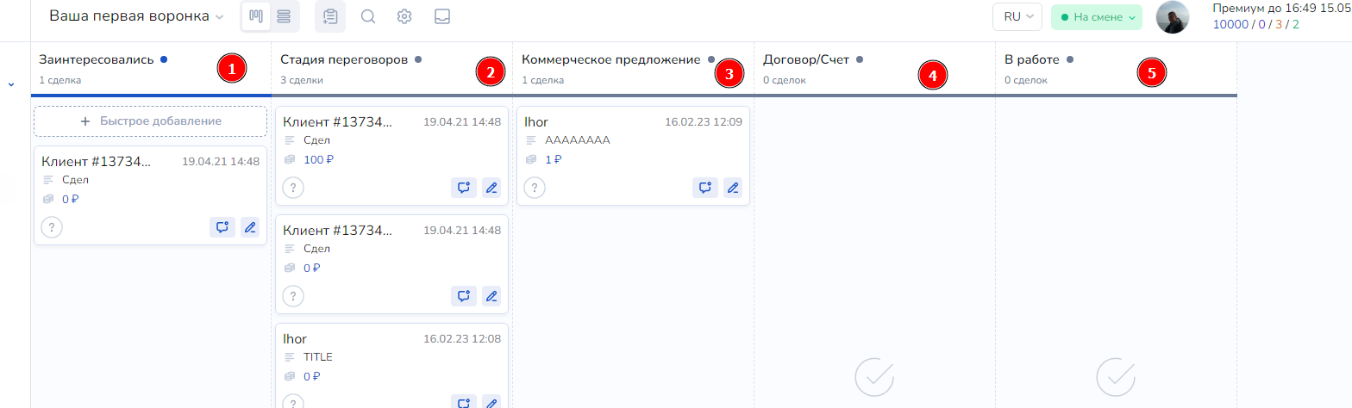This screenshot has height=408, width=1352.
Task: Open the inbox tray icon
Action: point(442,16)
